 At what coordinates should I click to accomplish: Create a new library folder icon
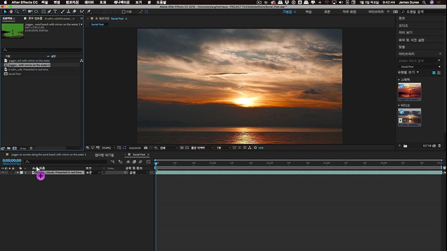(x=405, y=146)
